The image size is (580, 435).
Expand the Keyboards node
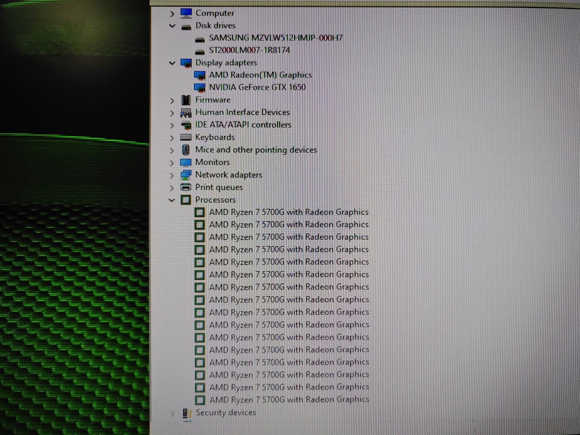pos(172,138)
